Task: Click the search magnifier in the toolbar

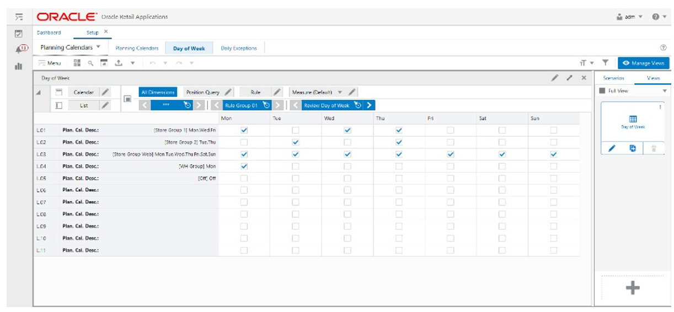Action: coord(90,63)
